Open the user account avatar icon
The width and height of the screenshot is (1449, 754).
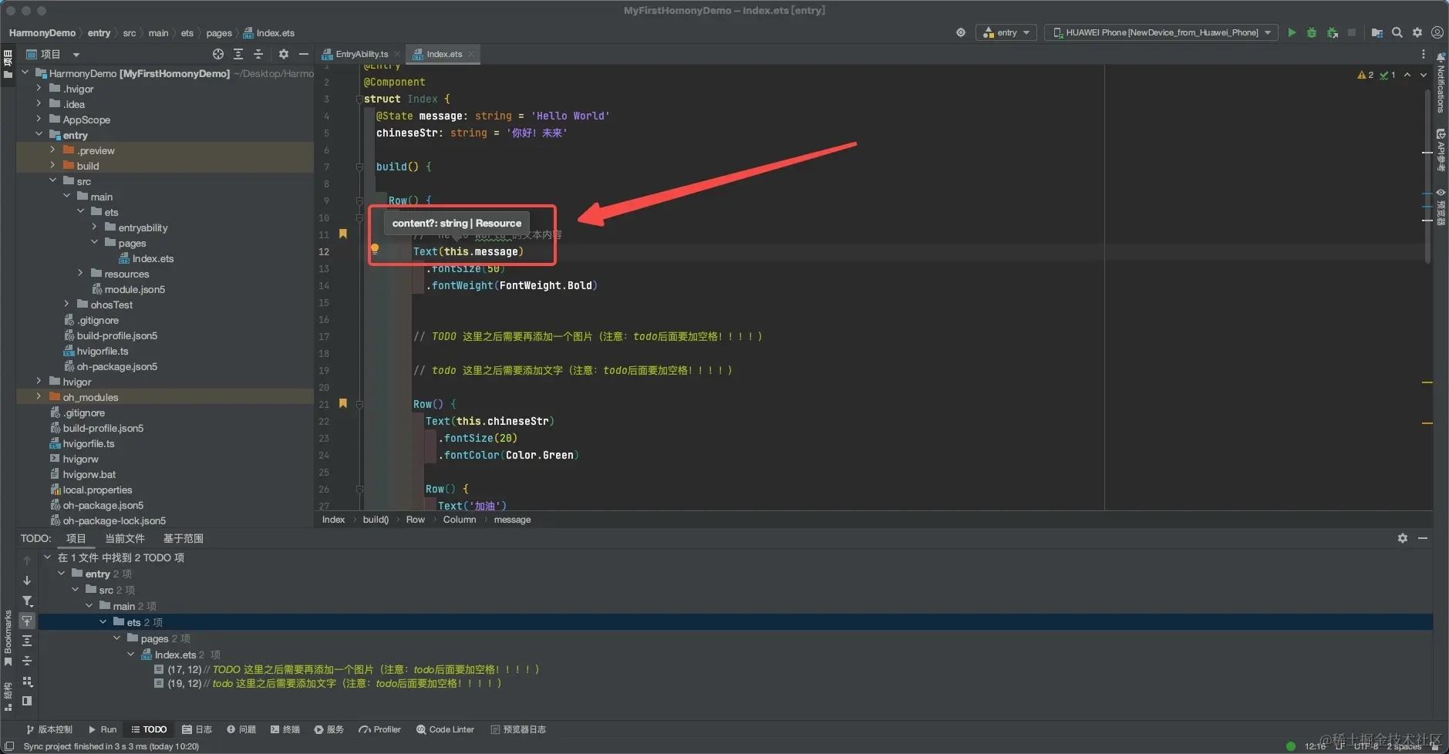pos(1437,32)
